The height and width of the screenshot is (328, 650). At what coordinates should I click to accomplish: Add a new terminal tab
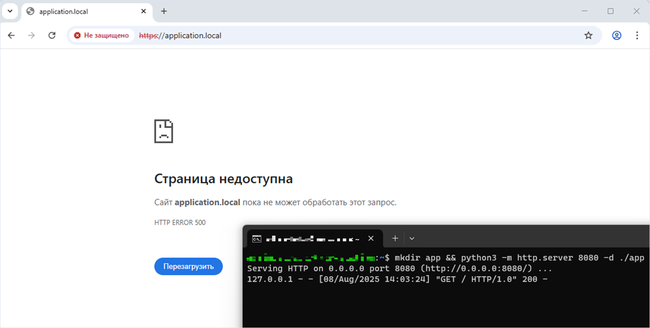[x=395, y=238]
